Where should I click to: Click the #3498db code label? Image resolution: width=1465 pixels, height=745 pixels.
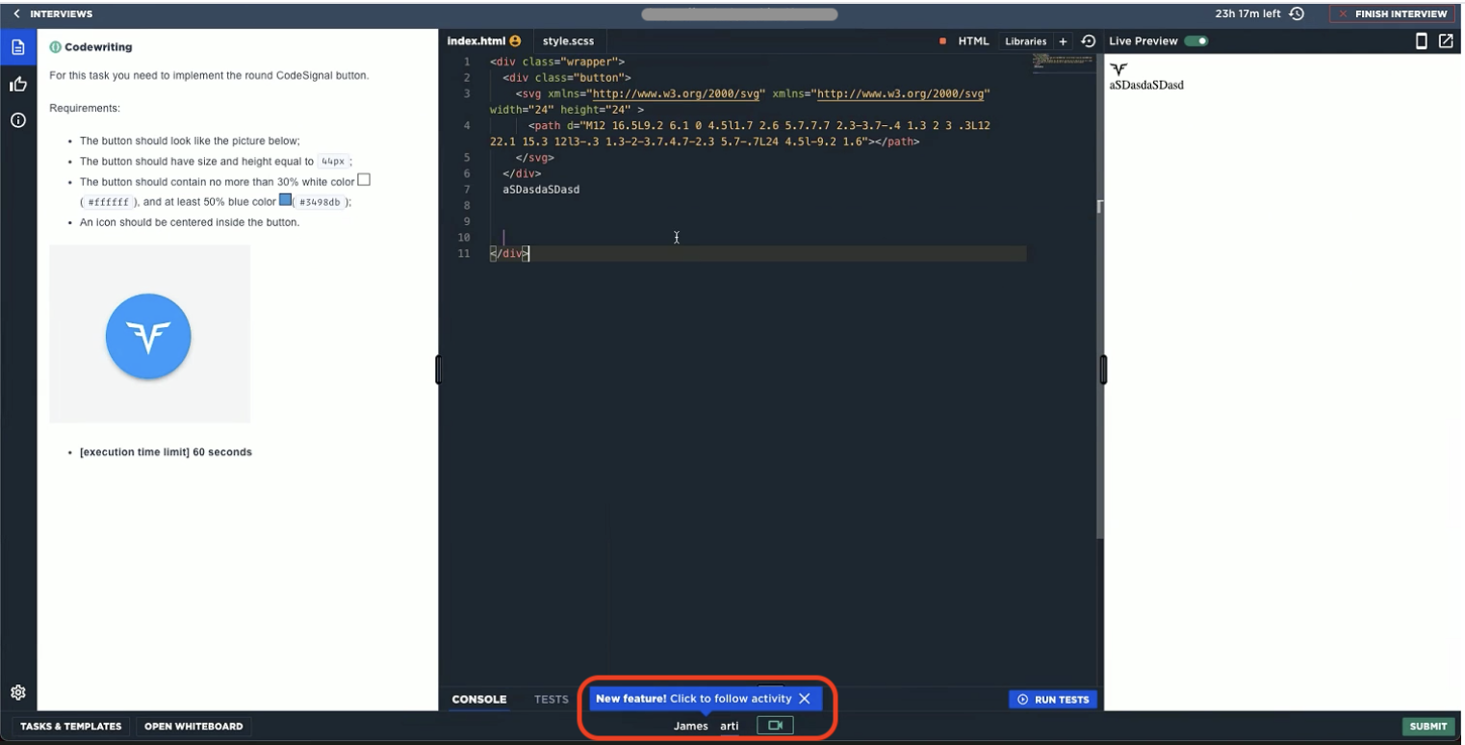pos(319,202)
